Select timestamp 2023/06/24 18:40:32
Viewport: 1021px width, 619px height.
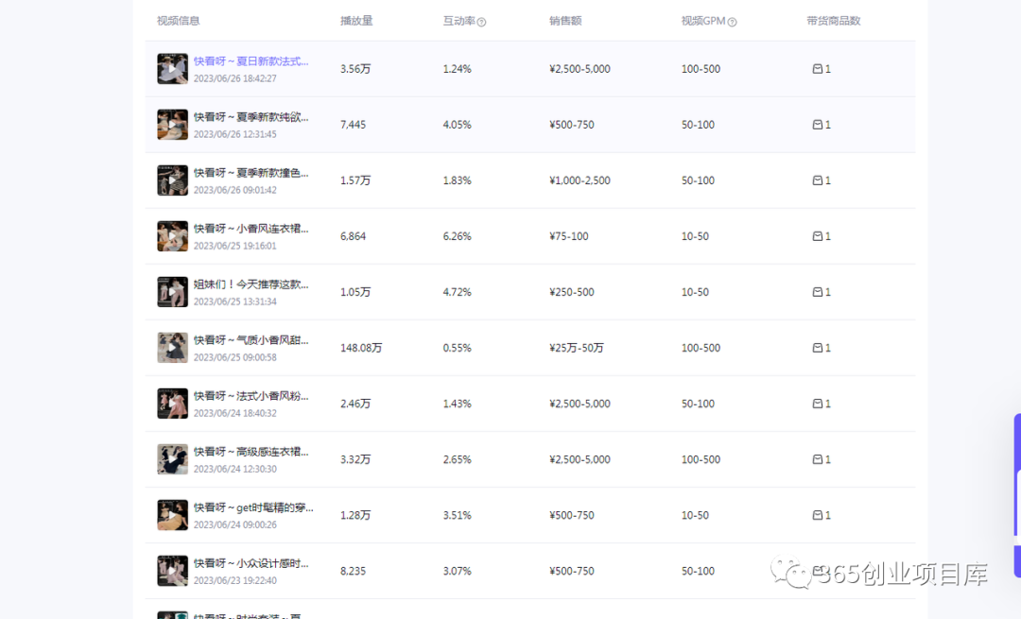tap(235, 413)
